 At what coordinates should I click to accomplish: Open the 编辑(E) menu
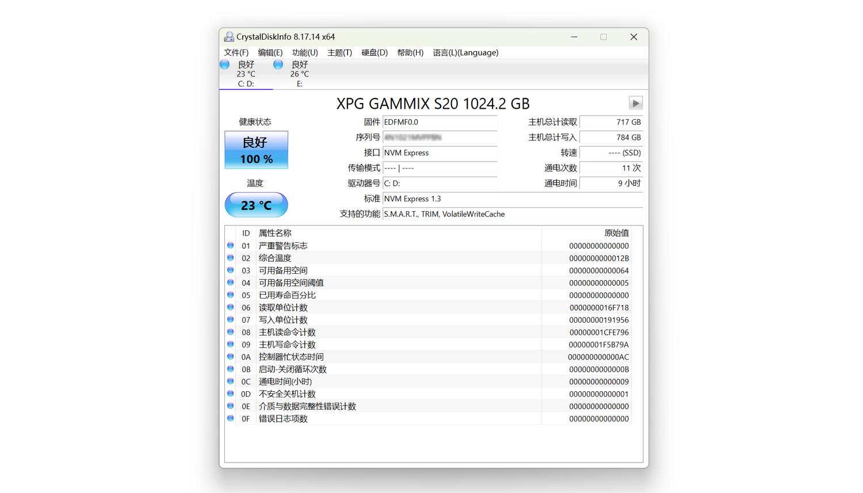pyautogui.click(x=270, y=52)
